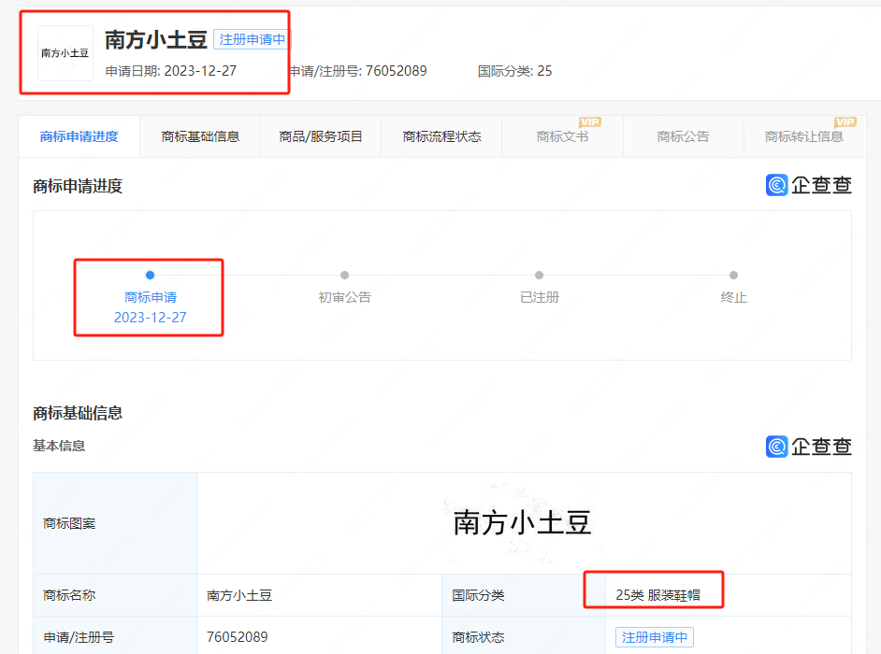Click the 国际分类 label in the table
This screenshot has width=881, height=654.
478,595
